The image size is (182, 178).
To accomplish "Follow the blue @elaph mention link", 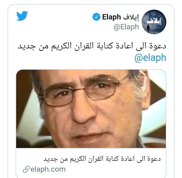I will coord(150,58).
